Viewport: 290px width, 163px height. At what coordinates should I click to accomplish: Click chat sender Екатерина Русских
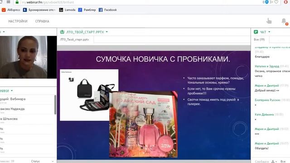(267, 100)
